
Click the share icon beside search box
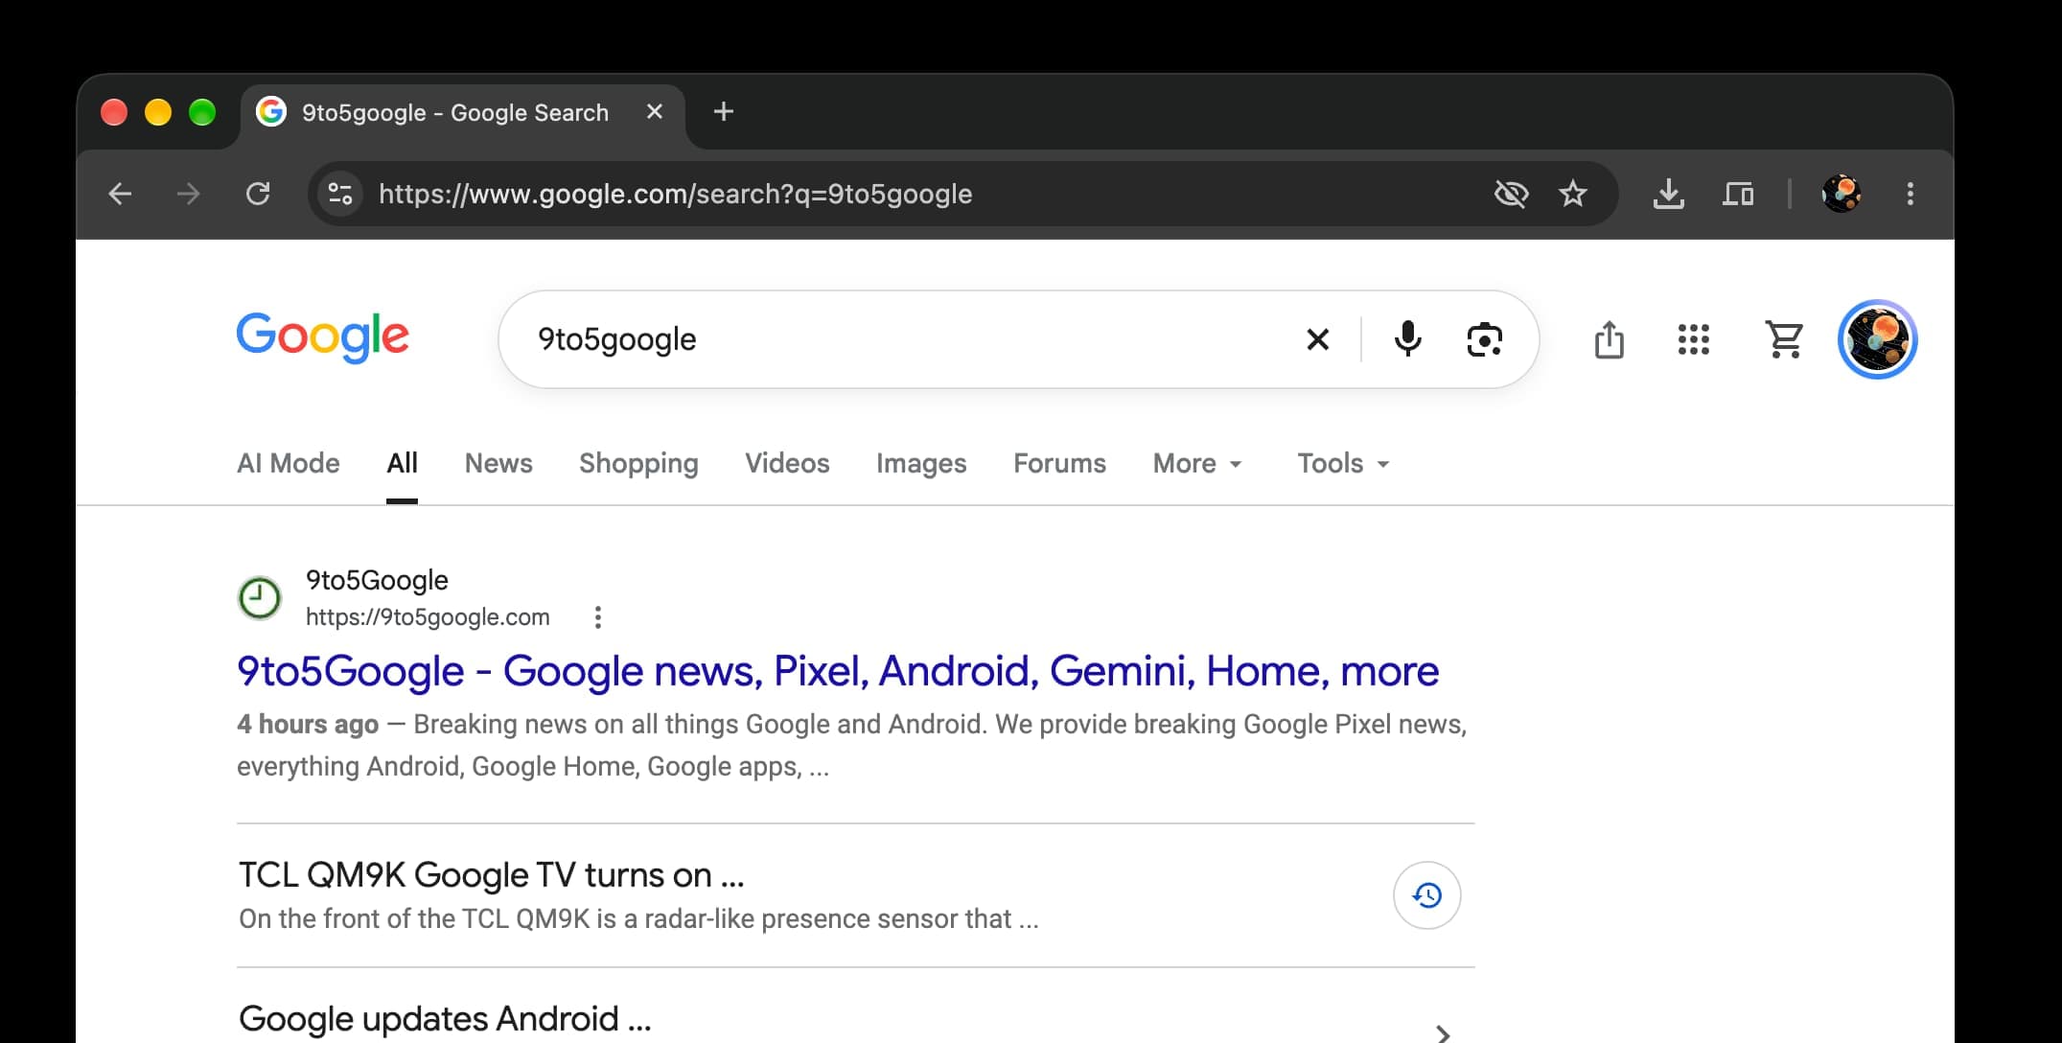pos(1610,339)
